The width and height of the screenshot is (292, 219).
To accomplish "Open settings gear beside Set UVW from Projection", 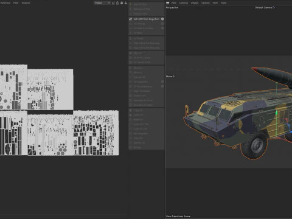I will (x=162, y=19).
